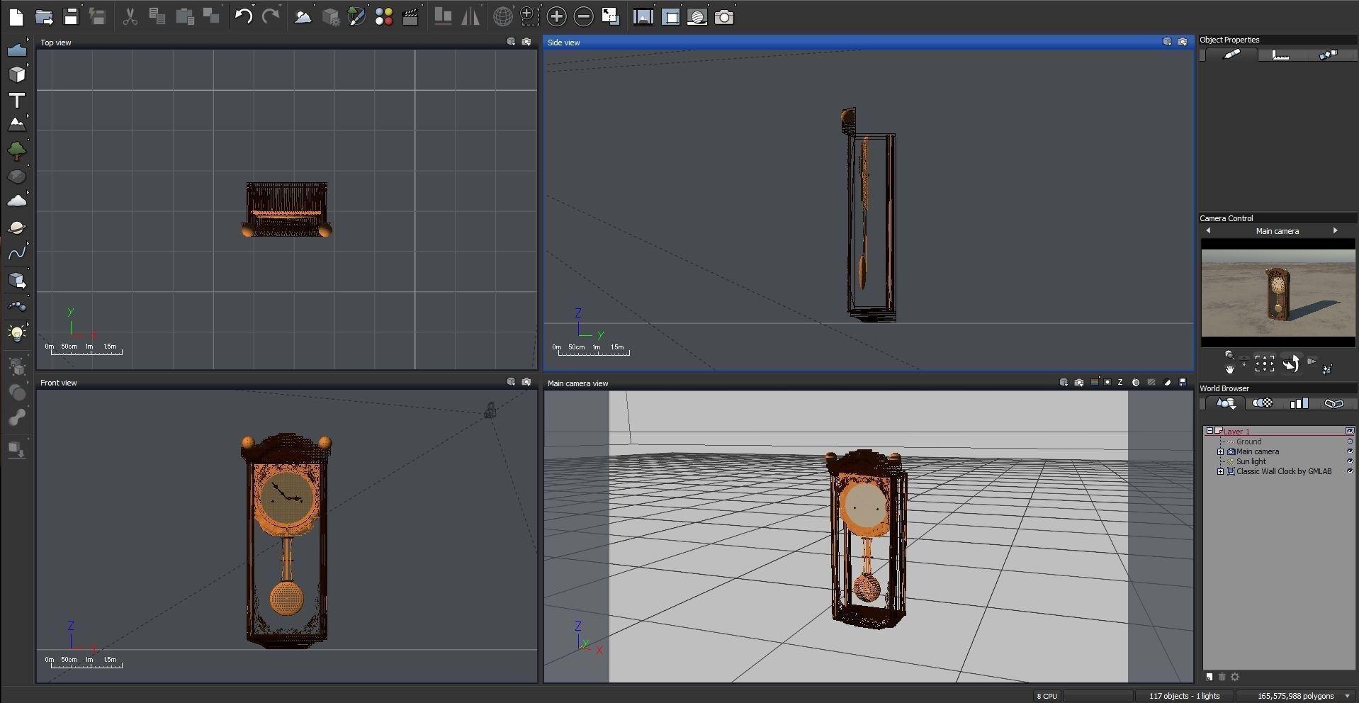Switch to the next camera arrow
Viewport: 1359px width, 703px height.
(1336, 231)
